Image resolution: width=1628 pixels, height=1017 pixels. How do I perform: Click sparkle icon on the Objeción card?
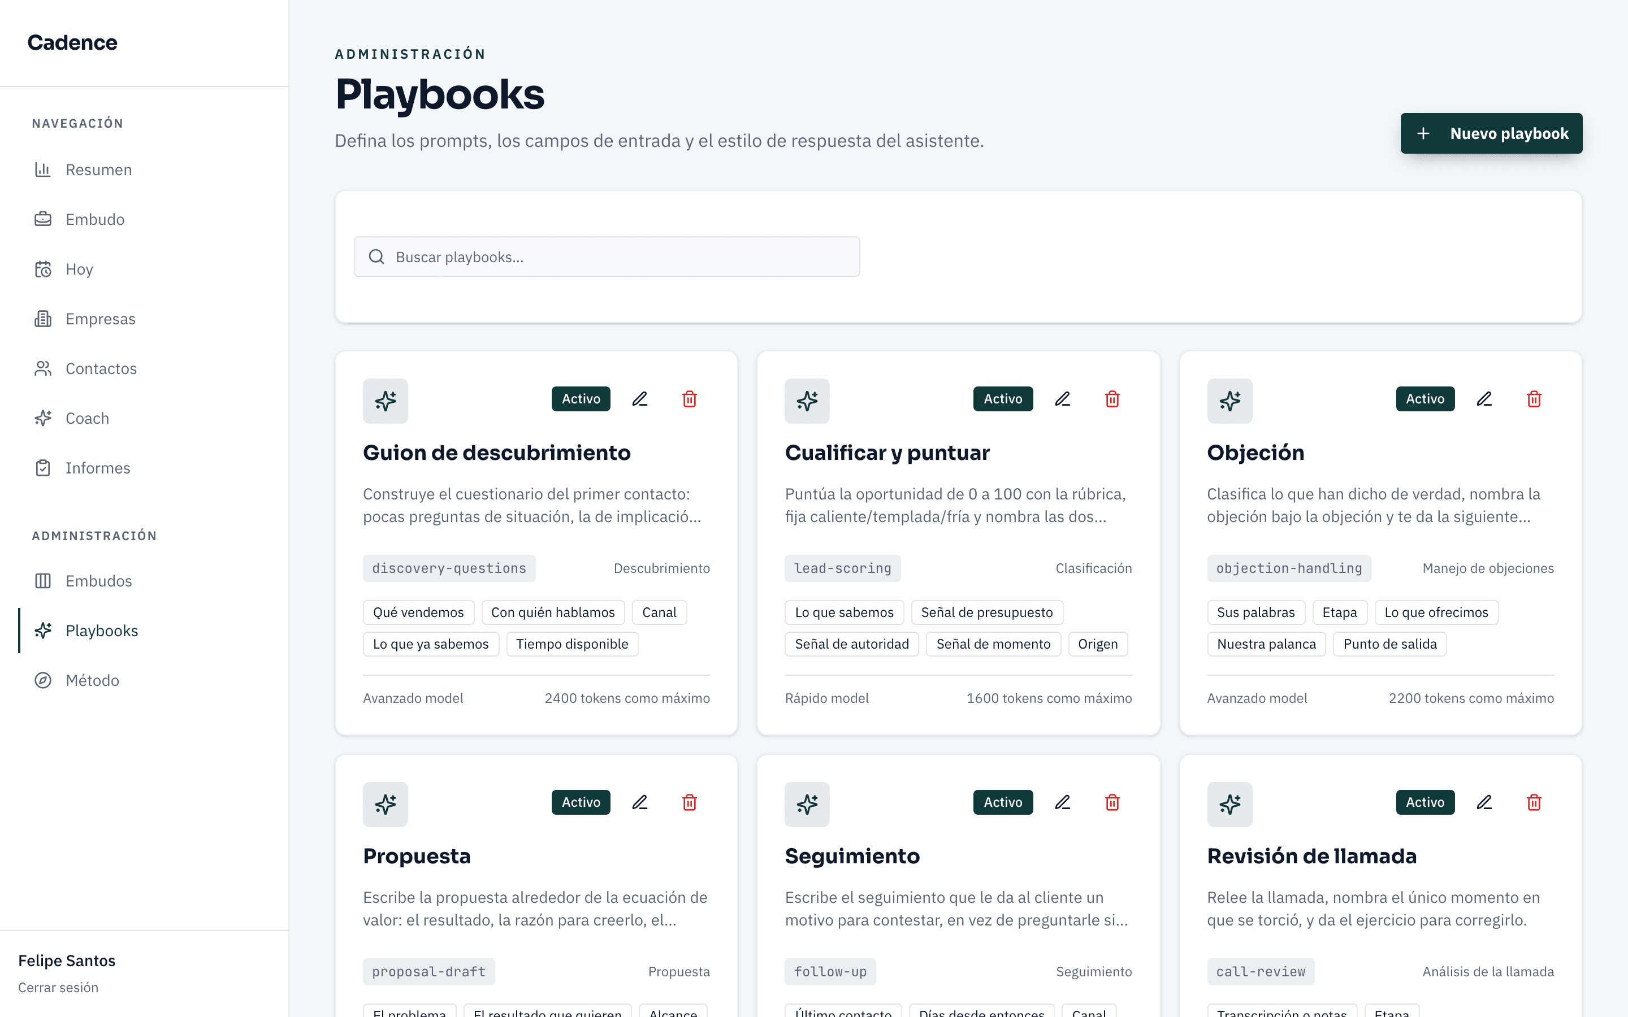click(1229, 401)
